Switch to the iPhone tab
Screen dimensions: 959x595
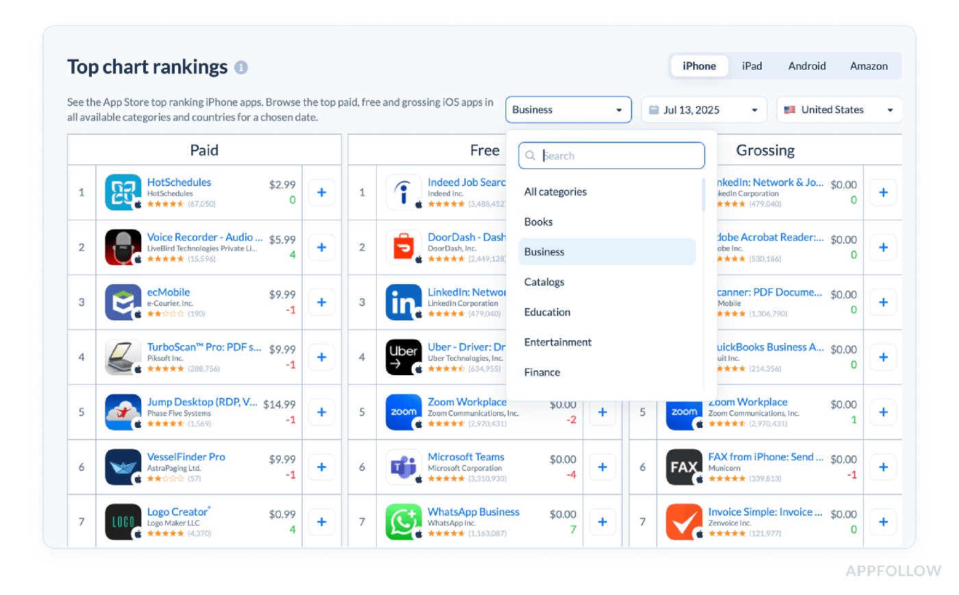(699, 66)
